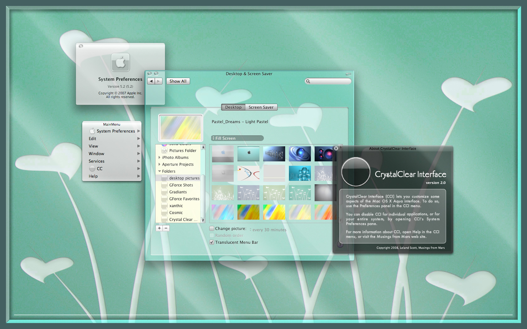This screenshot has height=329, width=527.
Task: Click the search magnifier icon
Action: click(x=308, y=81)
